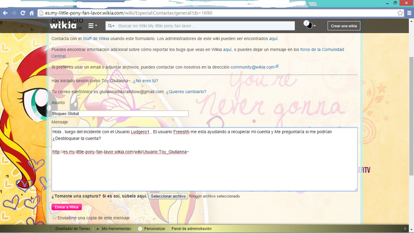This screenshot has width=414, height=233.
Task: Click the Seleccionar archivo button
Action: [168, 196]
